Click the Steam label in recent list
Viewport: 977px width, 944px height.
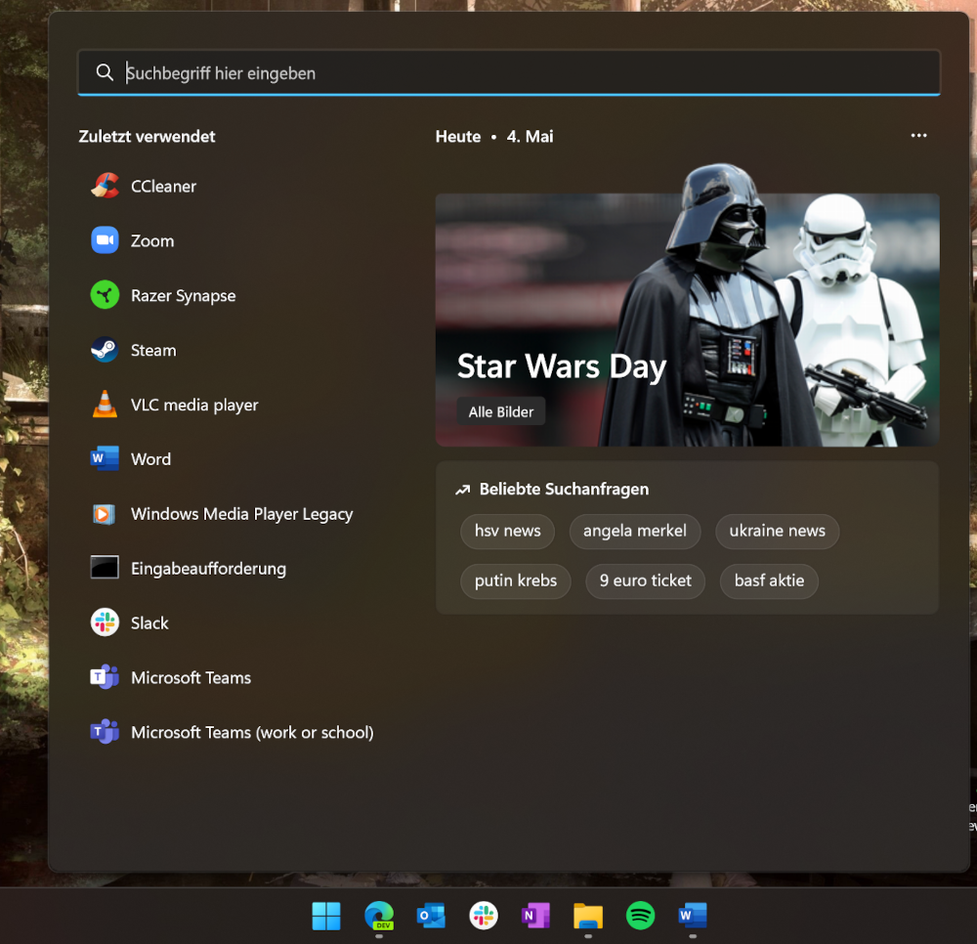click(153, 350)
